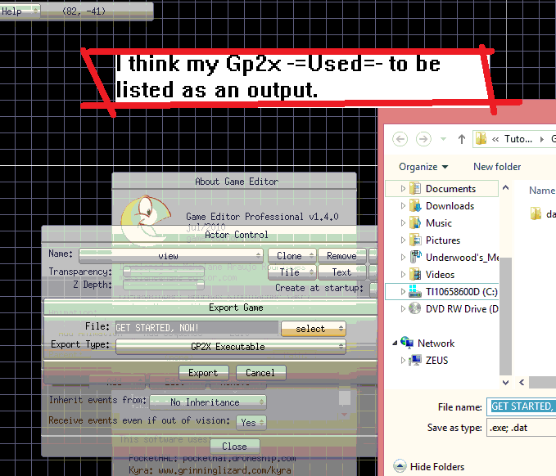Select Videos in the navigation tree
The width and height of the screenshot is (556, 476).
(440, 275)
